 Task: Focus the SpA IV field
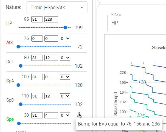tap(37, 77)
